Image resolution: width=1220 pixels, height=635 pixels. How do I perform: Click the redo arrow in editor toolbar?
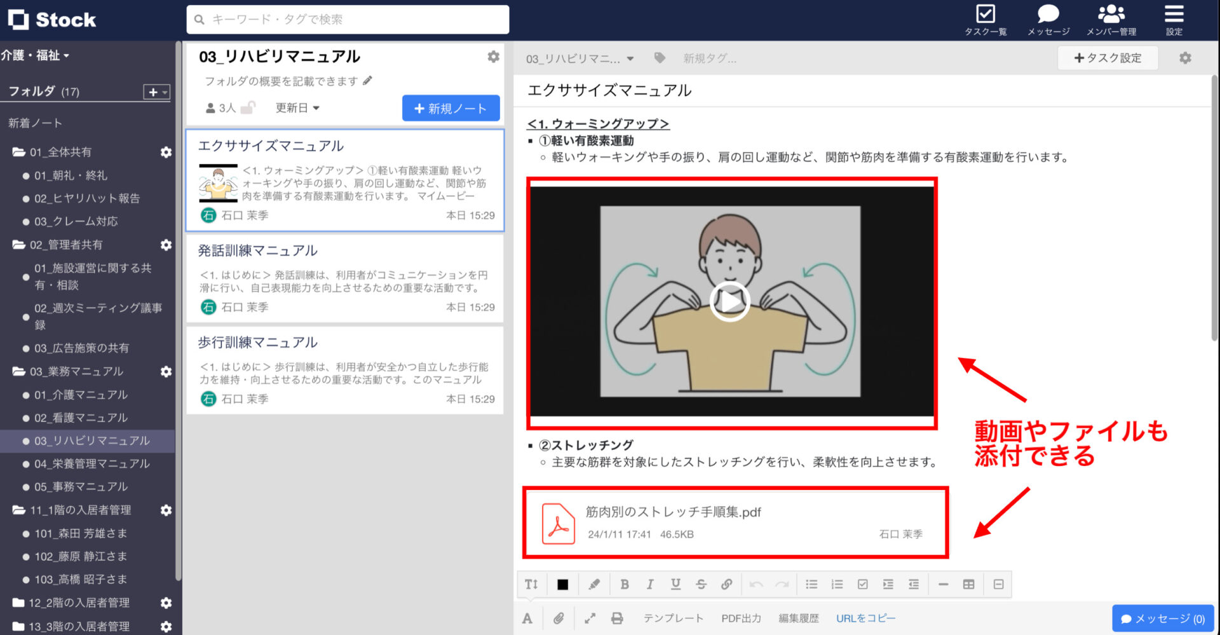[x=782, y=584]
